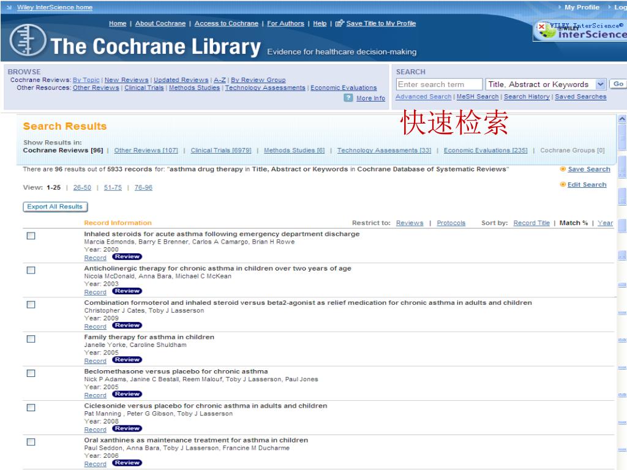This screenshot has height=470, width=627.
Task: Click the Review badge for Oral xanthines
Action: pyautogui.click(x=127, y=463)
